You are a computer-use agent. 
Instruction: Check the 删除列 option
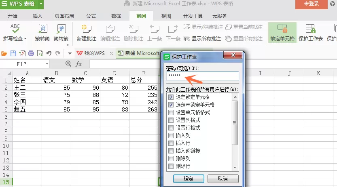pos(171,158)
